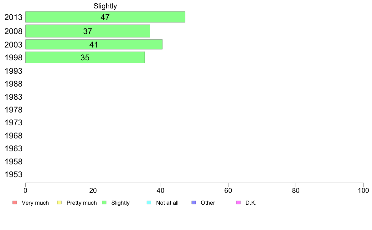Click the Pretty much legend label
372x230 pixels.
pos(82,203)
